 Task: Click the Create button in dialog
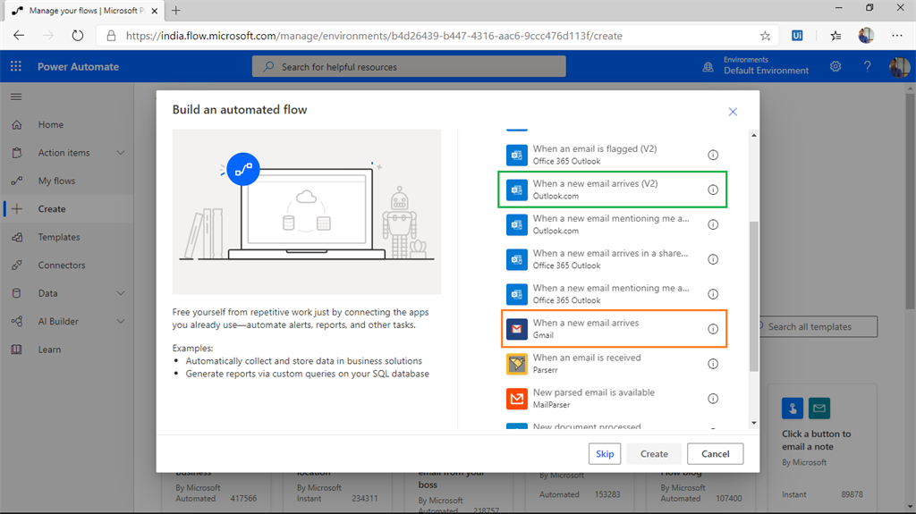point(654,454)
